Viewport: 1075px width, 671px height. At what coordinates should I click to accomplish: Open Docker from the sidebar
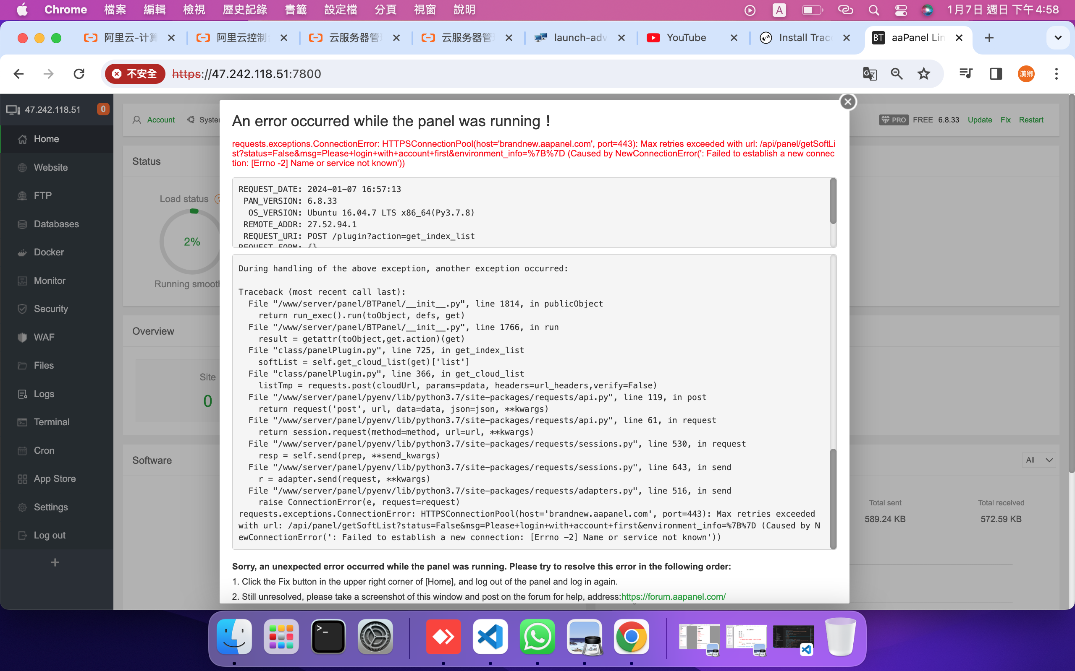click(x=48, y=252)
